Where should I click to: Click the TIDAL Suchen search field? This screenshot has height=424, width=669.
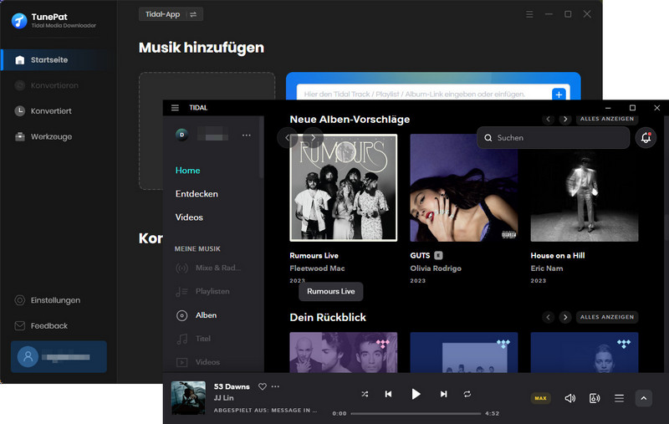click(x=553, y=138)
